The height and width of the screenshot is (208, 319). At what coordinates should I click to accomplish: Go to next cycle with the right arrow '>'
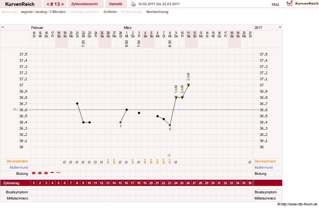pos(62,4)
